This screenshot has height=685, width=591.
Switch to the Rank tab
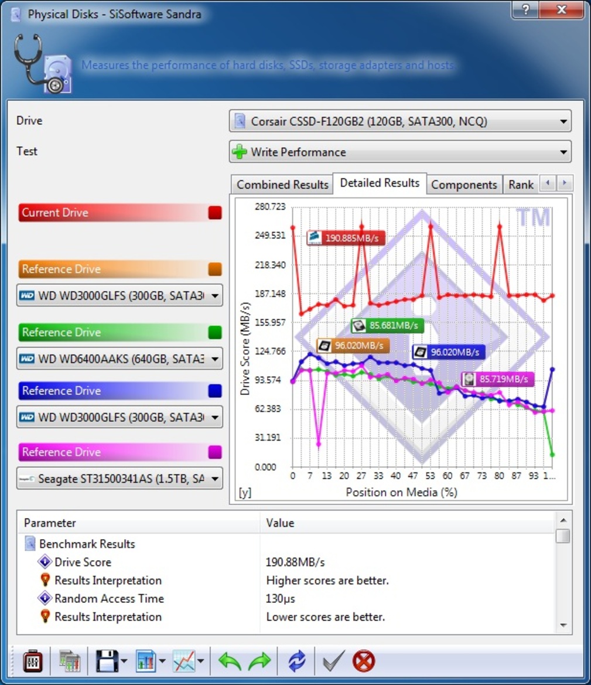click(x=521, y=185)
